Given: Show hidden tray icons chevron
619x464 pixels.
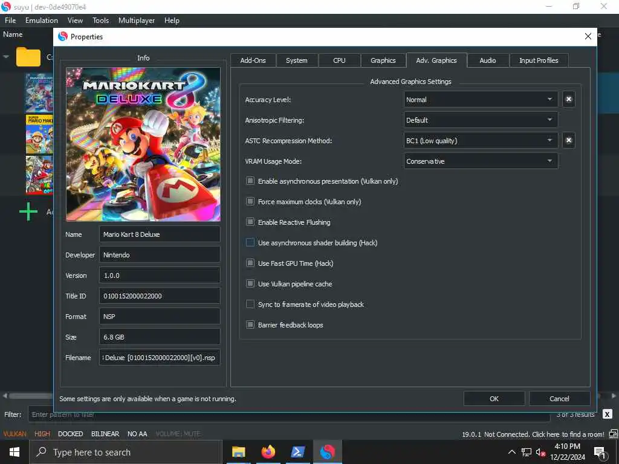Looking at the screenshot, I should 511,452.
